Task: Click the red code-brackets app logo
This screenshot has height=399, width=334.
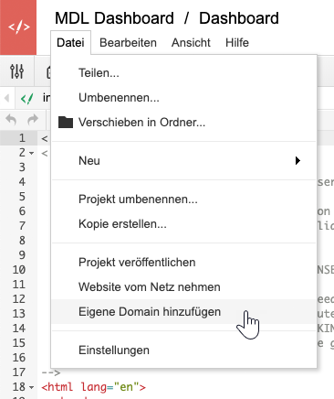Action: 18,27
